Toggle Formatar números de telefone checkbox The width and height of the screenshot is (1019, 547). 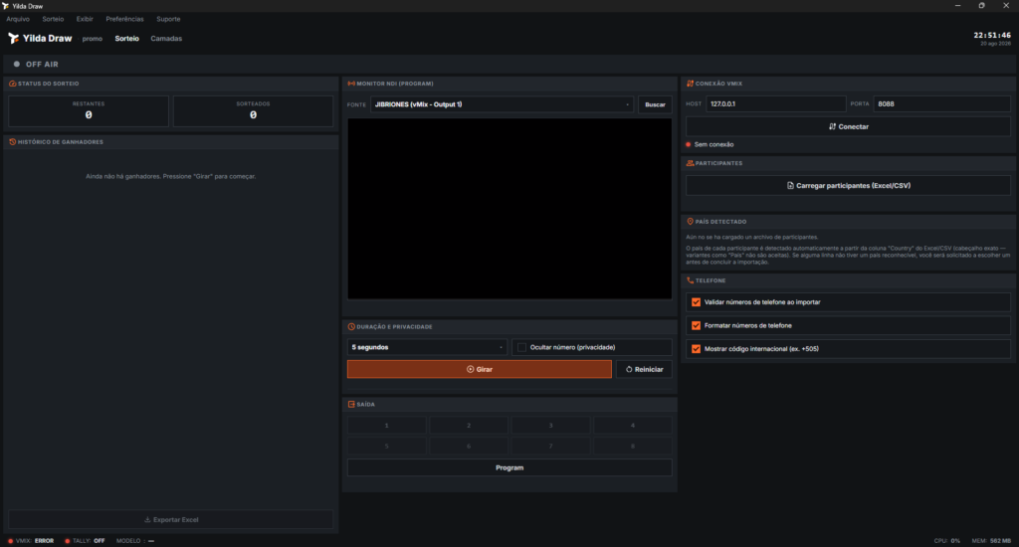click(696, 325)
